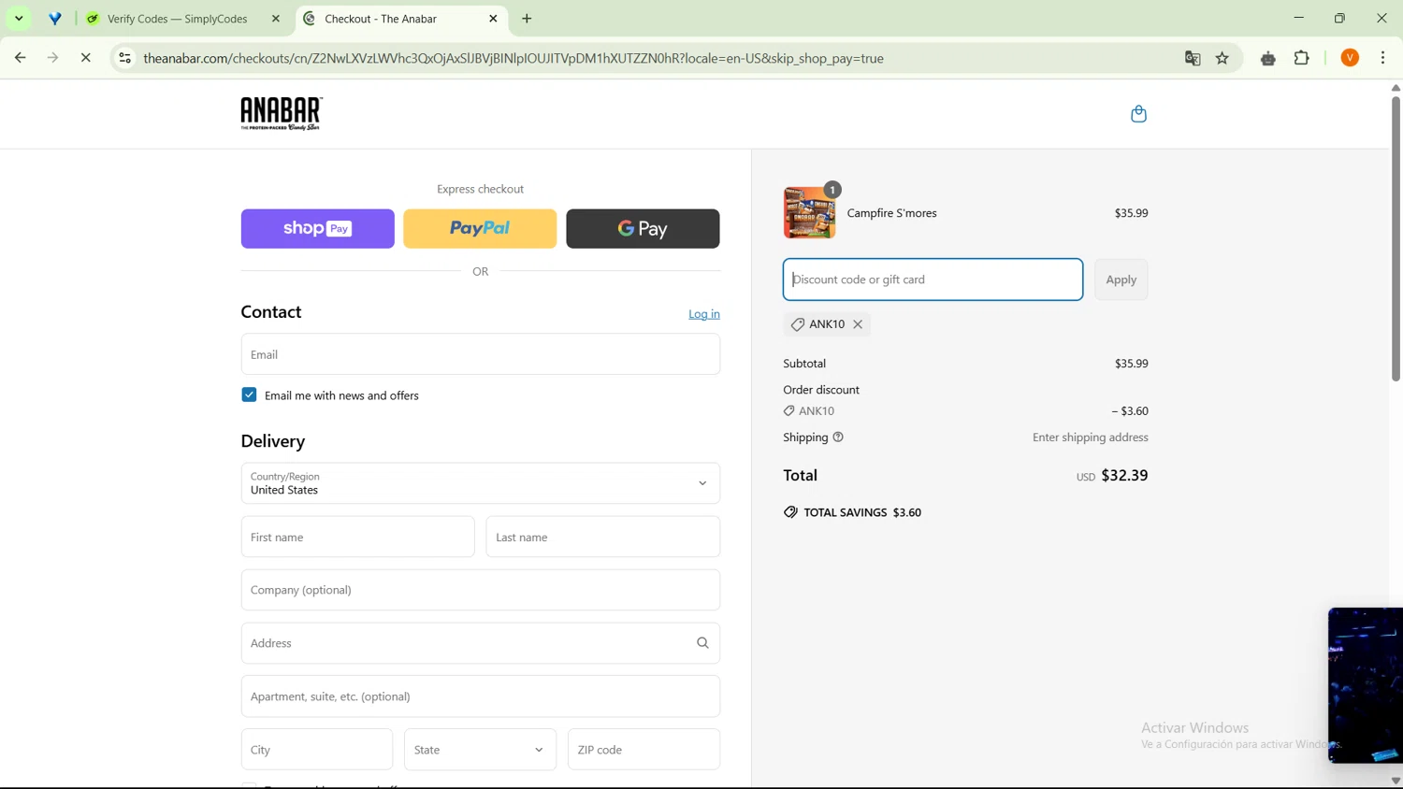Remove the ANK10 discount code tag
This screenshot has height=789, width=1403.
[858, 324]
